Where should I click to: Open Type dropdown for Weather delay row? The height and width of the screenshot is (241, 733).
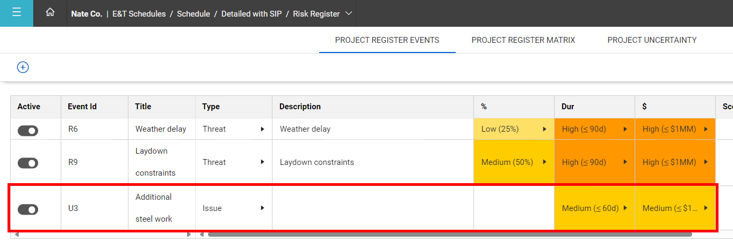[262, 129]
